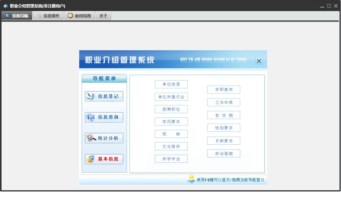Open the 信息操作 menu tab
Image resolution: width=341 pixels, height=224 pixels.
48,15
